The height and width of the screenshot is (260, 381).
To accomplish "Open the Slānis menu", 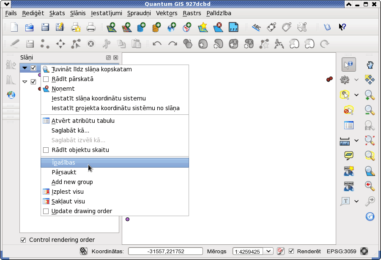I will click(x=78, y=13).
